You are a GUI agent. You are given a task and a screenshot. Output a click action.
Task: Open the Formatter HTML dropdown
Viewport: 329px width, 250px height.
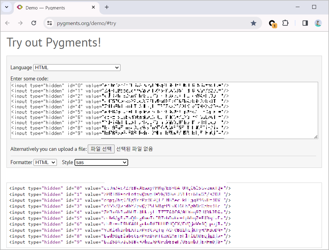[45, 162]
